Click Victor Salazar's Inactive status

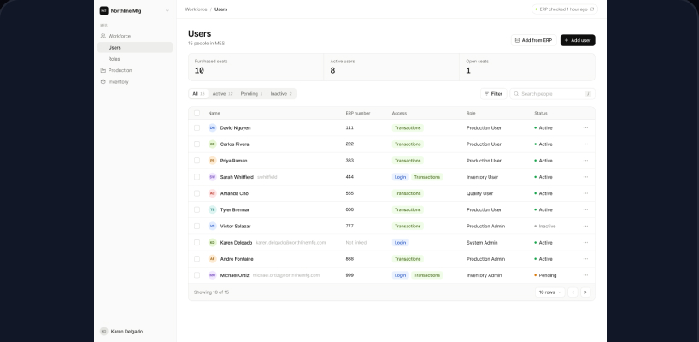[544, 226]
